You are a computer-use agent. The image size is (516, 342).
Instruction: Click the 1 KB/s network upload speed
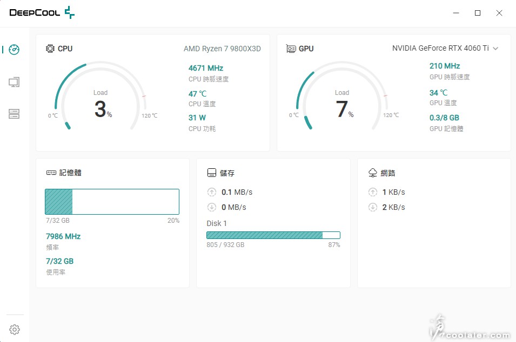tap(393, 192)
